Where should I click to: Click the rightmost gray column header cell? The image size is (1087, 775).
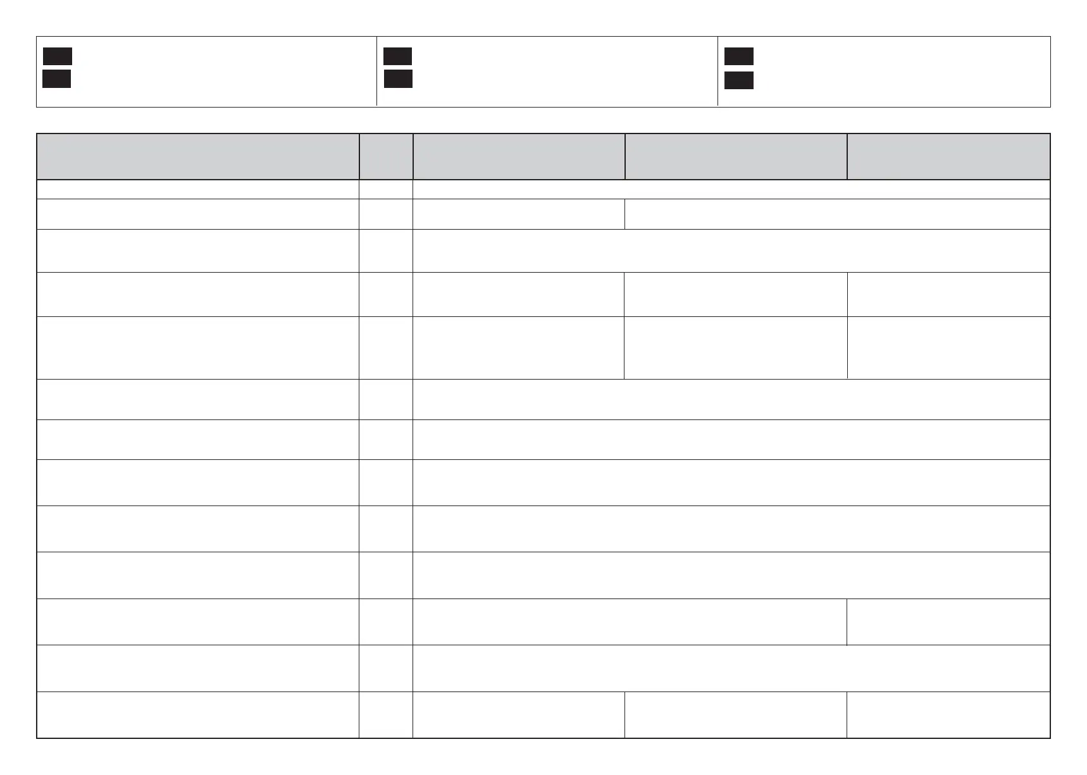pos(948,156)
